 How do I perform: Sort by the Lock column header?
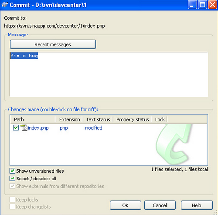click(x=159, y=119)
